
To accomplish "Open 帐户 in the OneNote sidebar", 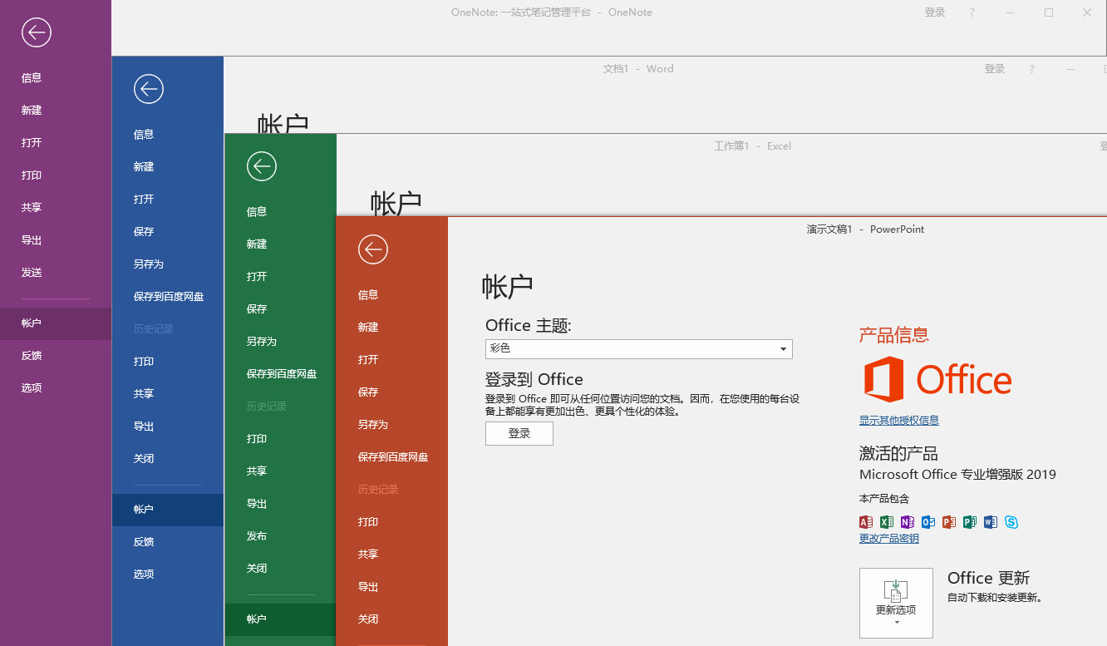I will click(56, 323).
